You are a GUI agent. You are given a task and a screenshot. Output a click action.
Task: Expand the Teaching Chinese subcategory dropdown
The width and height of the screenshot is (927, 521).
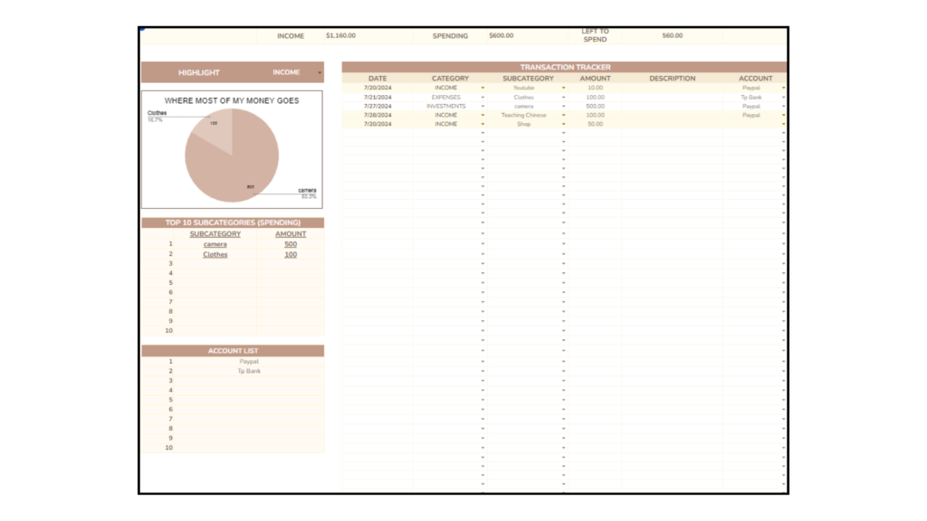point(563,115)
